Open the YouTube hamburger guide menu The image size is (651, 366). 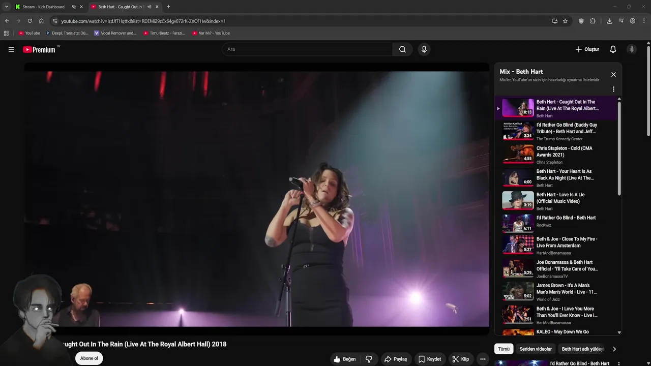coord(11,49)
